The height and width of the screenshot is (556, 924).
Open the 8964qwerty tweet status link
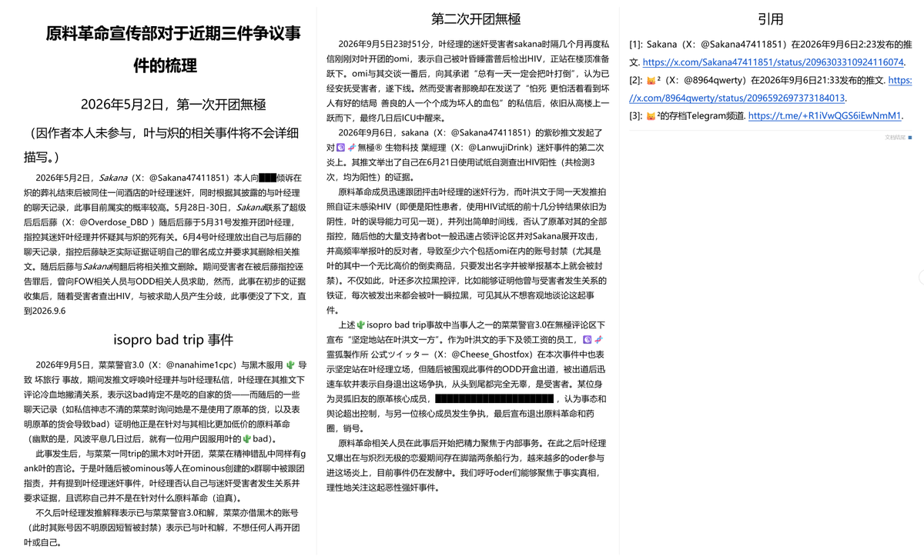[771, 89]
